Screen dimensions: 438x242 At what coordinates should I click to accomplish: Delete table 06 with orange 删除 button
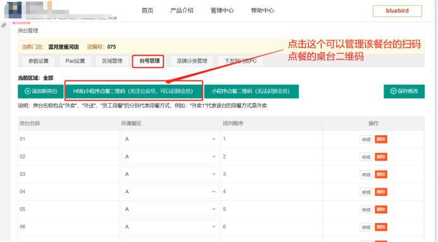(x=381, y=227)
